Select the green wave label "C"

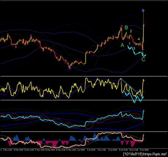pyautogui.click(x=143, y=59)
